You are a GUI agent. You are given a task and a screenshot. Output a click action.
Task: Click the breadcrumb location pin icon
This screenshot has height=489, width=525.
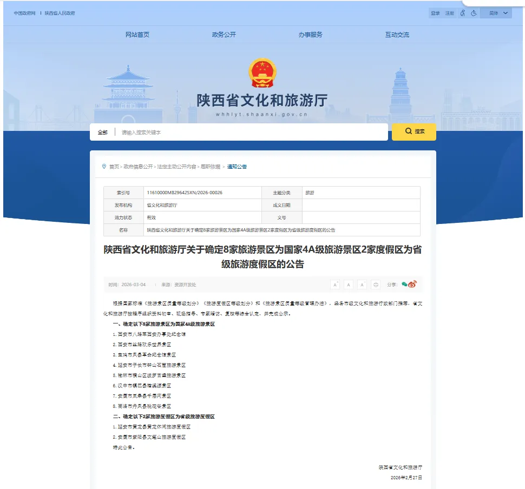click(x=104, y=167)
